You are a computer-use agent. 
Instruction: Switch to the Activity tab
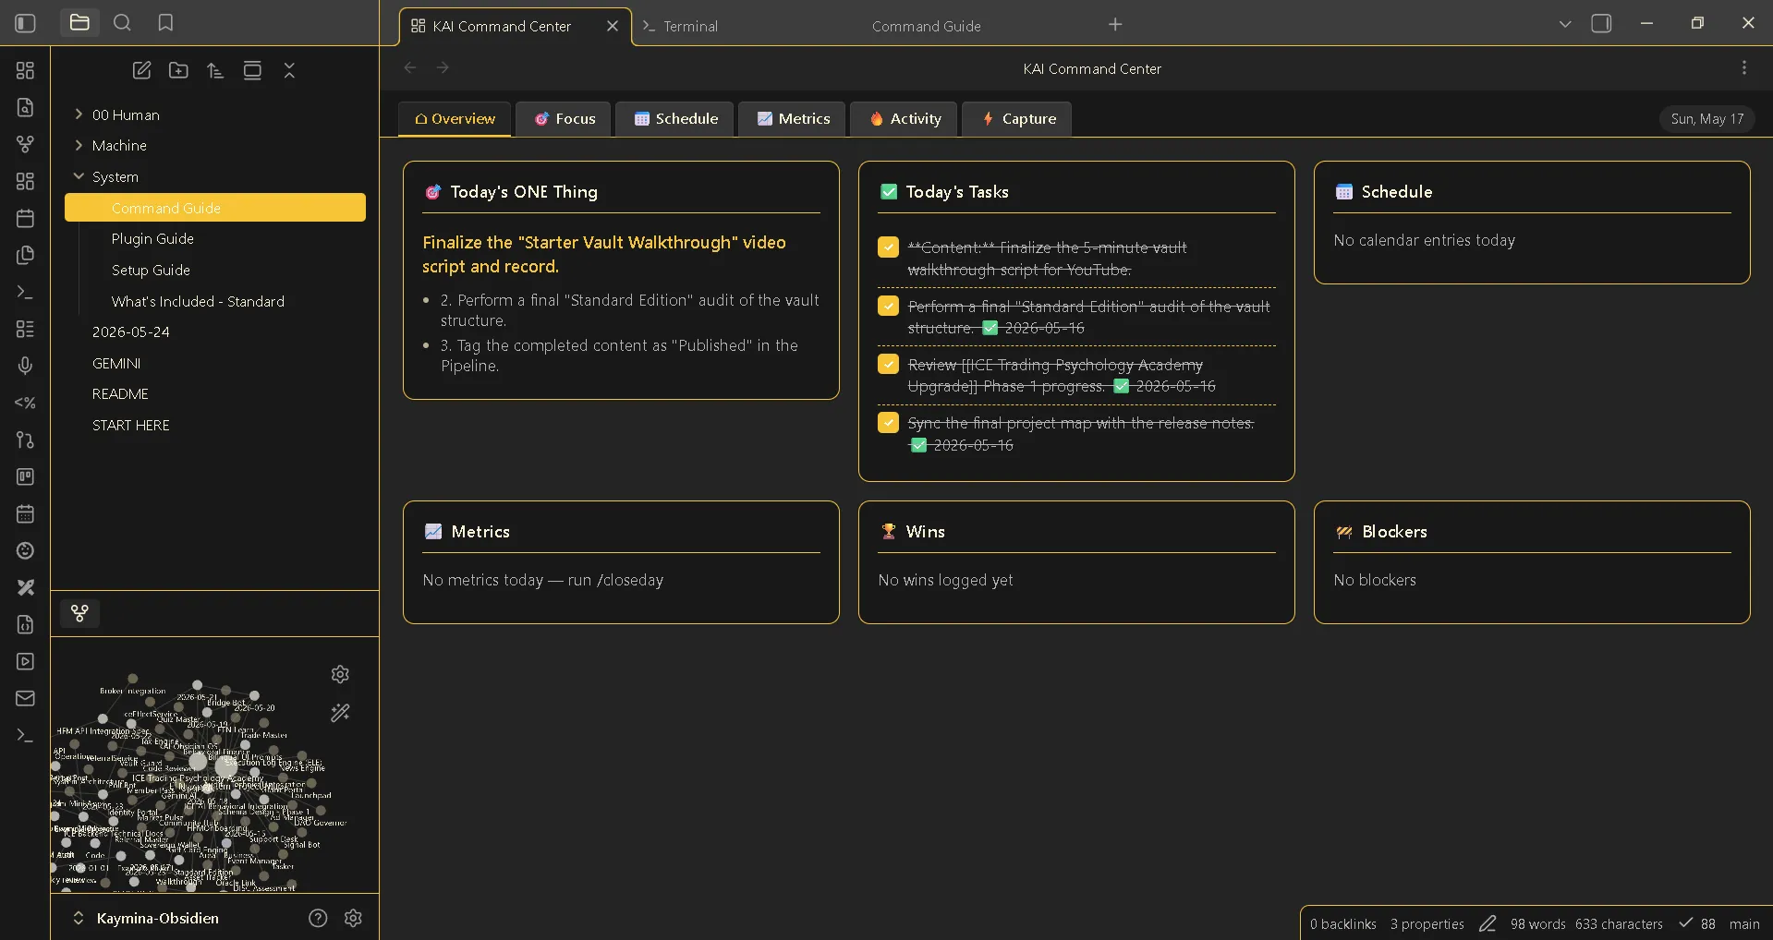click(x=905, y=119)
